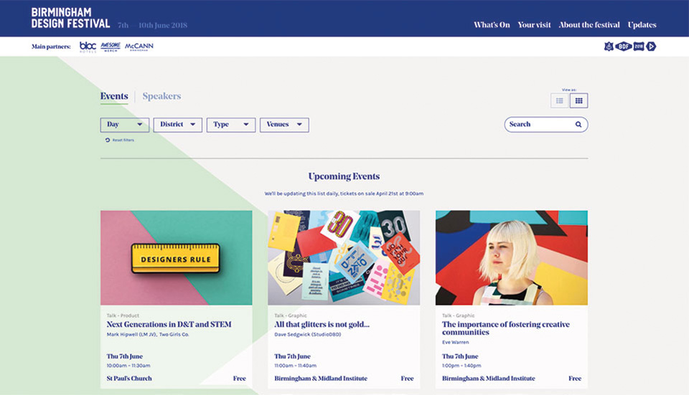Click the 2018 badge icon
Viewport: 689px width, 395px height.
638,47
